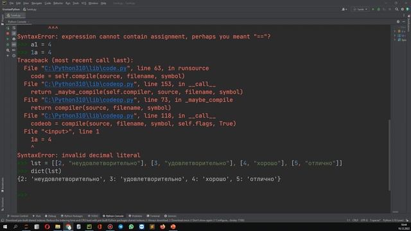Open PyCharm icon in taskbar
The image size is (411, 231).
click(x=89, y=227)
